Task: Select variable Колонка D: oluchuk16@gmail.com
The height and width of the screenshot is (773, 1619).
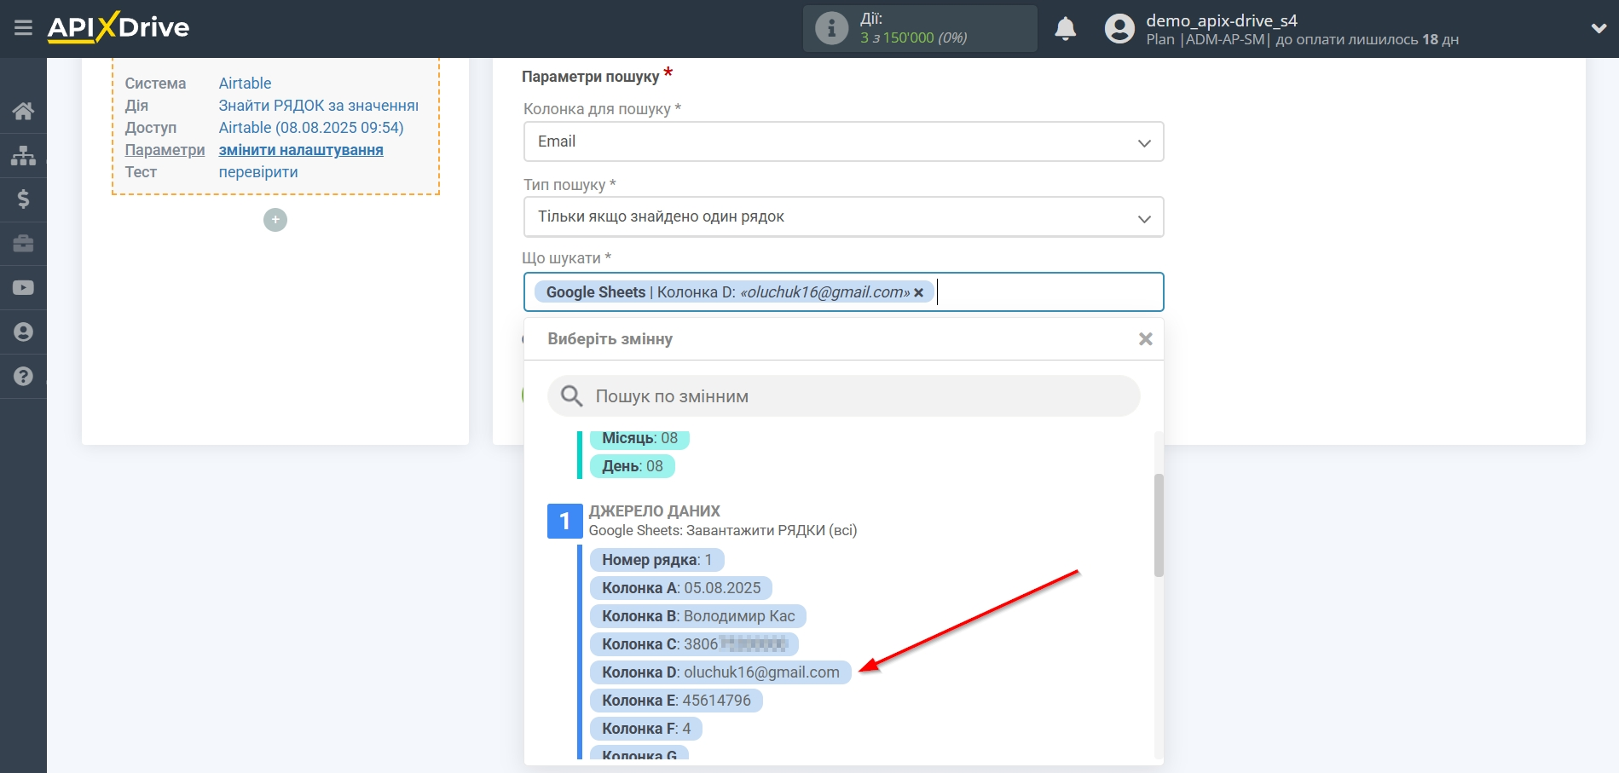Action: click(x=720, y=672)
